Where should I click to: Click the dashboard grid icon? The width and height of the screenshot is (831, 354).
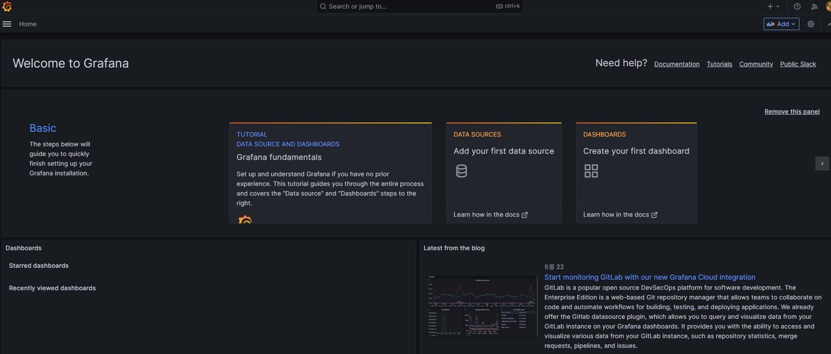click(x=591, y=171)
